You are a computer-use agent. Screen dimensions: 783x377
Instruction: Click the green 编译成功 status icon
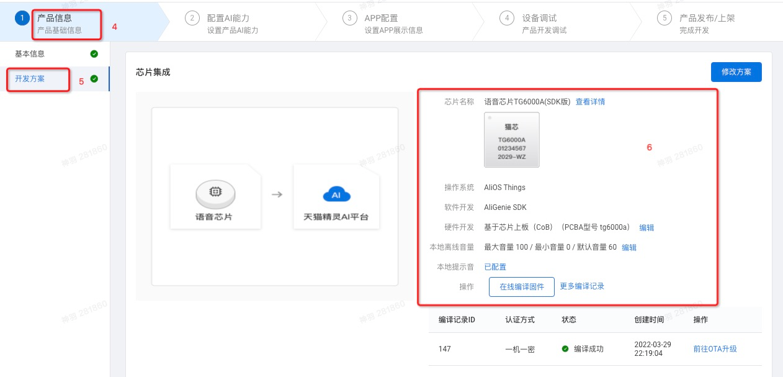pyautogui.click(x=565, y=349)
